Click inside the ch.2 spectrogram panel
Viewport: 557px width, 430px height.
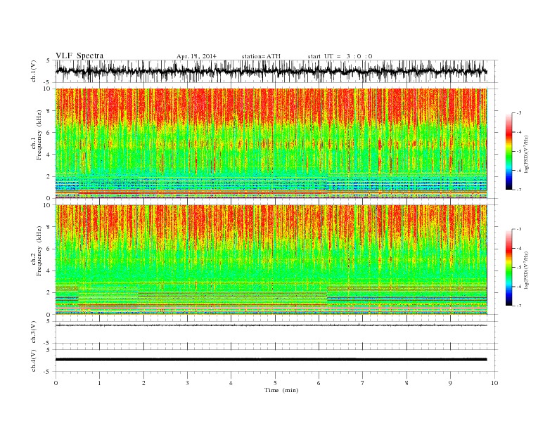click(271, 260)
